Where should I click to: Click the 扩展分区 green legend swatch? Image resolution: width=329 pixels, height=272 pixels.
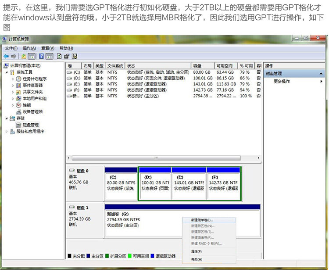click(107, 256)
